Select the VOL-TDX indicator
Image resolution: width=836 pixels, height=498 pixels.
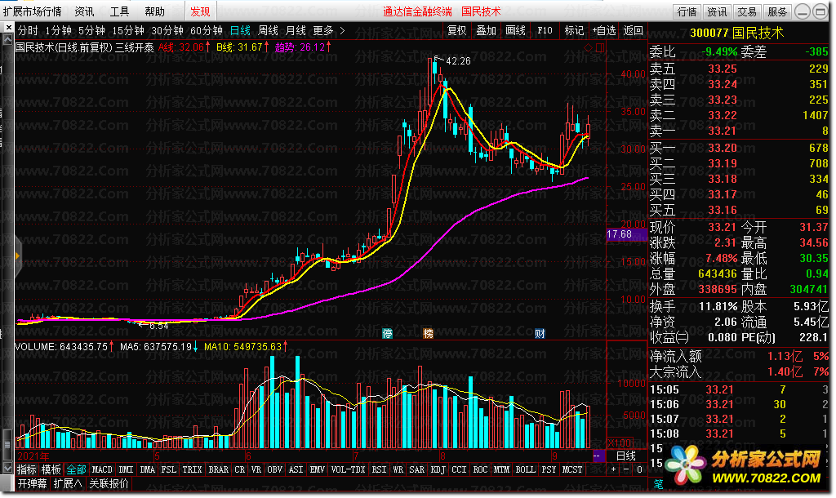tap(348, 469)
